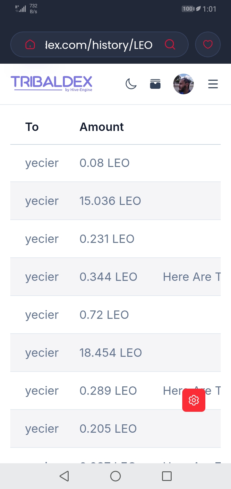
Task: Click 'yecier' in the 0.08 LEO row
Action: (x=42, y=163)
